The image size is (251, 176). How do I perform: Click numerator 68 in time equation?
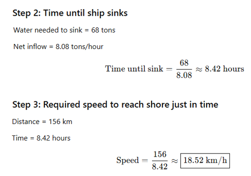[184, 63]
